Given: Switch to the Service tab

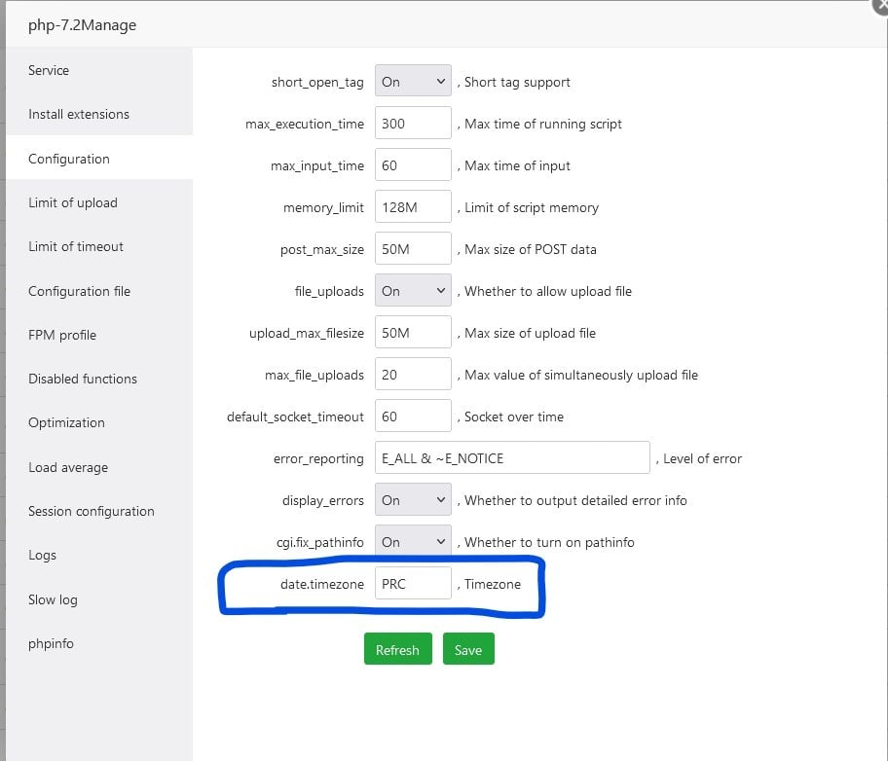Looking at the screenshot, I should 49,70.
